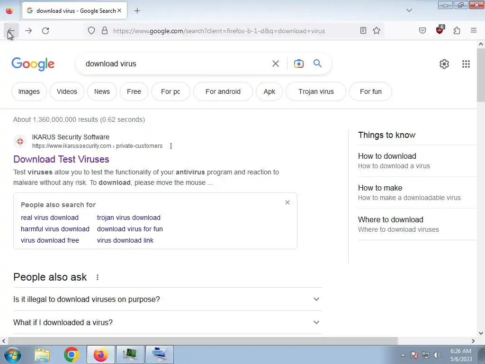
Task: Go back using the browser back arrow
Action: click(x=11, y=31)
